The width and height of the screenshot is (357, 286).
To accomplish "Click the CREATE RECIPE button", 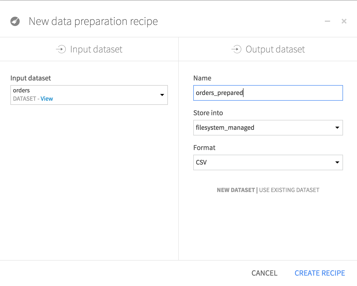I will click(319, 273).
